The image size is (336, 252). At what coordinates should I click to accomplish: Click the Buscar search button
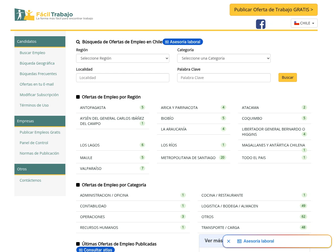click(288, 77)
